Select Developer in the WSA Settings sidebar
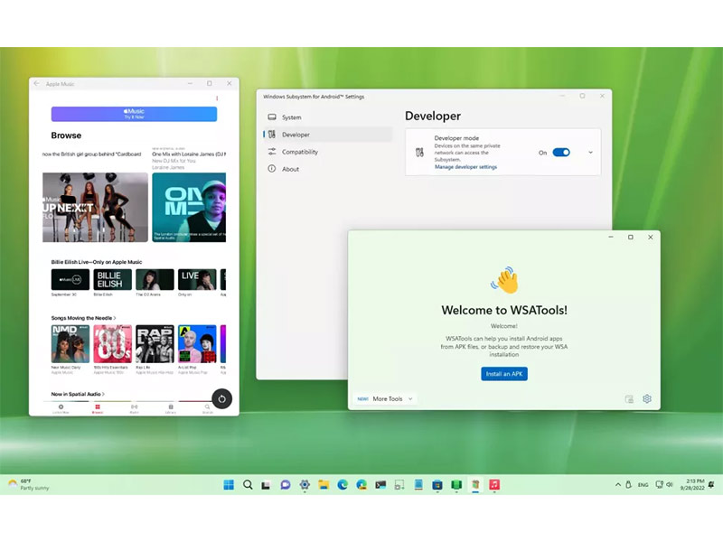Screen dimensions: 723x542 [328, 135]
